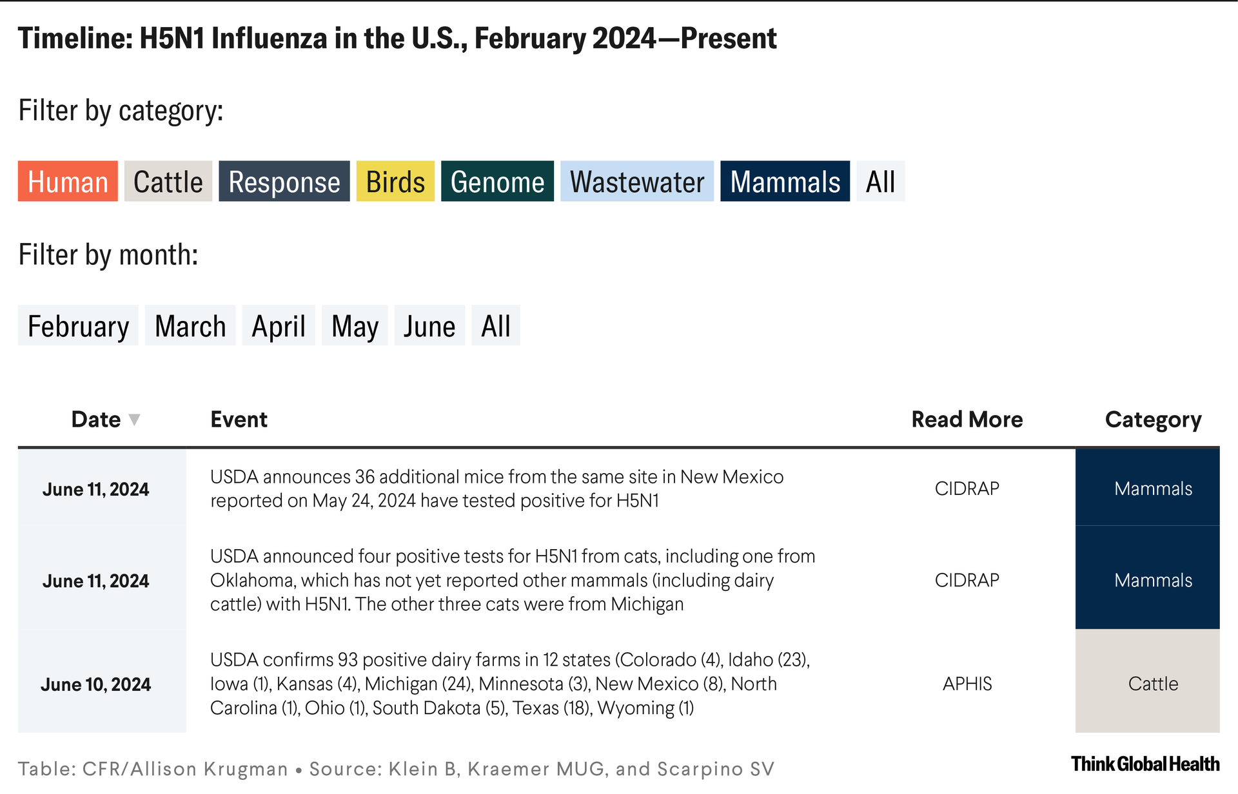The image size is (1238, 794).
Task: Filter timeline to March
Action: [190, 326]
